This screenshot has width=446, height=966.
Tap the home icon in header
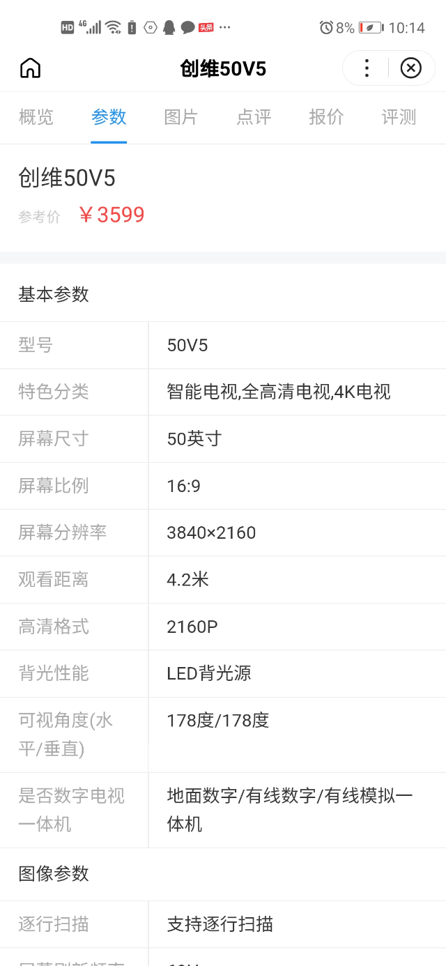31,68
